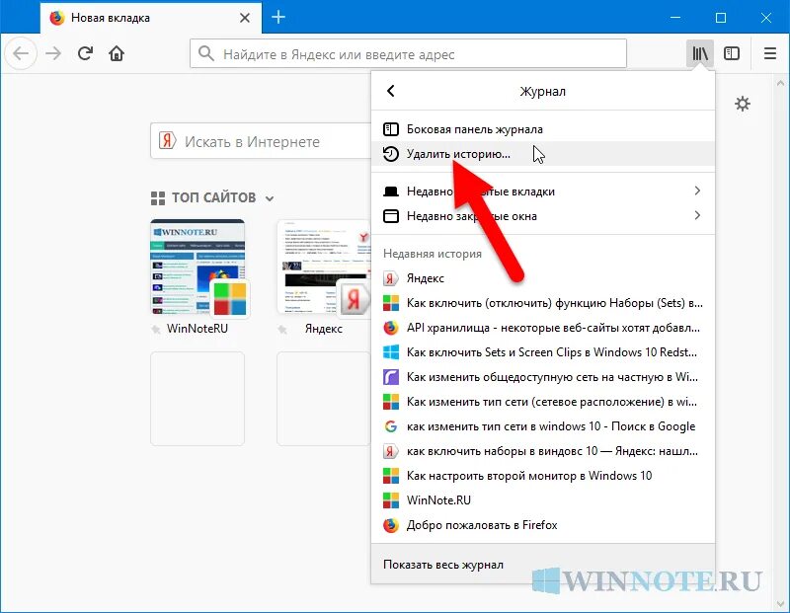Open Боковая панель журнала
Screen dimensions: 790x613
pos(543,129)
